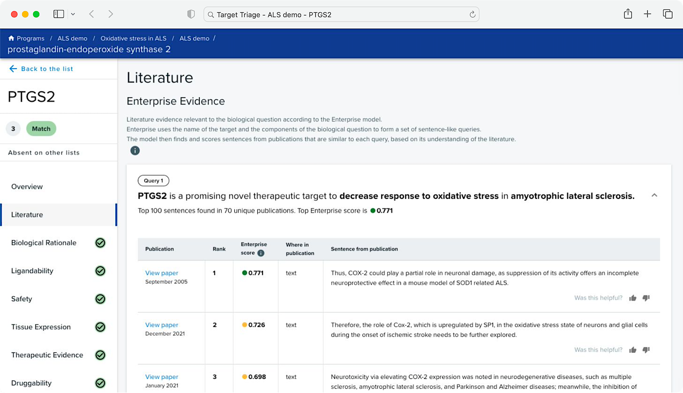This screenshot has width=683, height=393.
Task: Open the Biological Rationale section
Action: pos(44,243)
